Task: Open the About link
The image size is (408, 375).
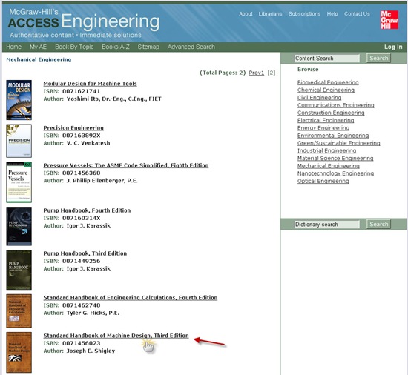Action: point(246,14)
